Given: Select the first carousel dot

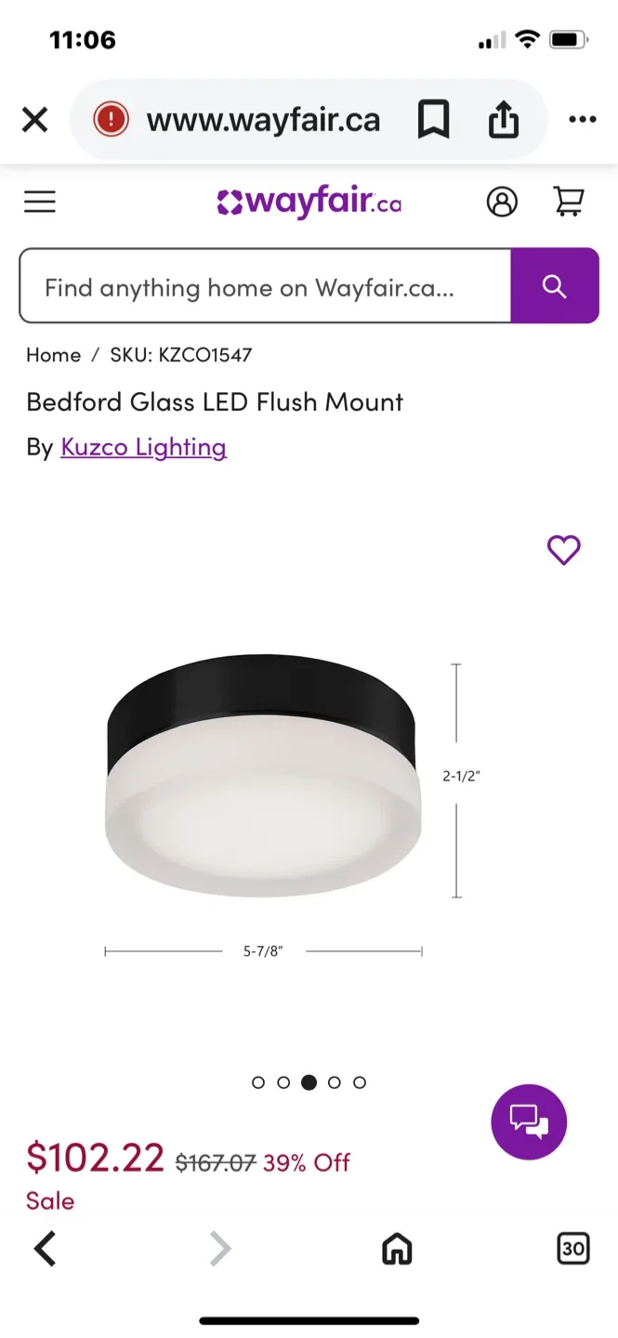Looking at the screenshot, I should click(258, 1082).
